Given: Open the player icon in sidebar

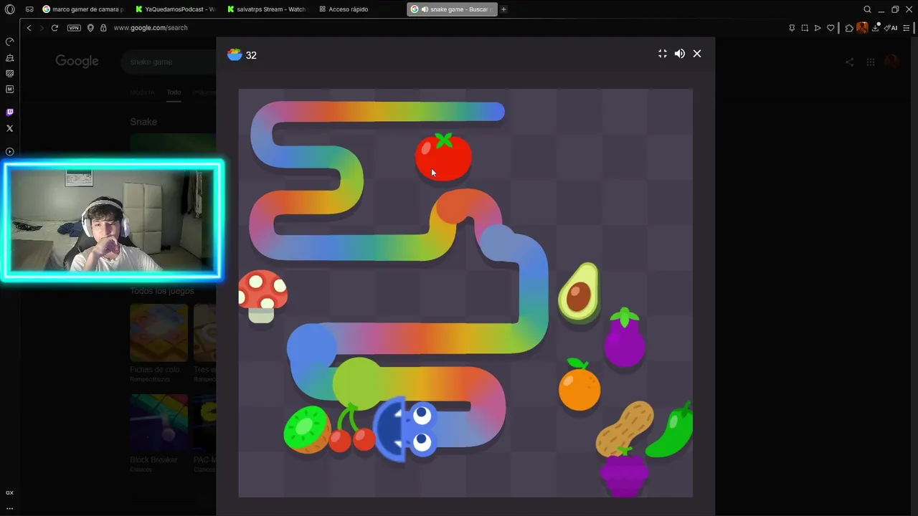Looking at the screenshot, I should [x=9, y=151].
